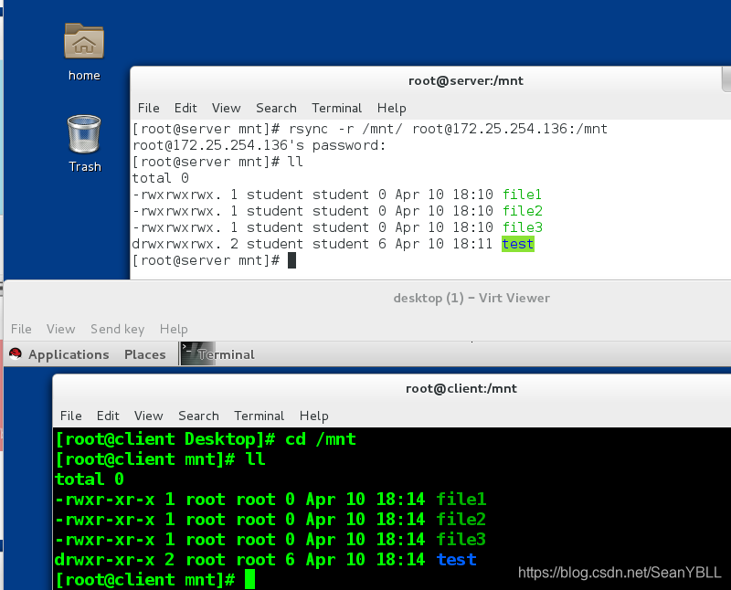Click the 'cd /mnt' command in client terminal

pyautogui.click(x=321, y=439)
